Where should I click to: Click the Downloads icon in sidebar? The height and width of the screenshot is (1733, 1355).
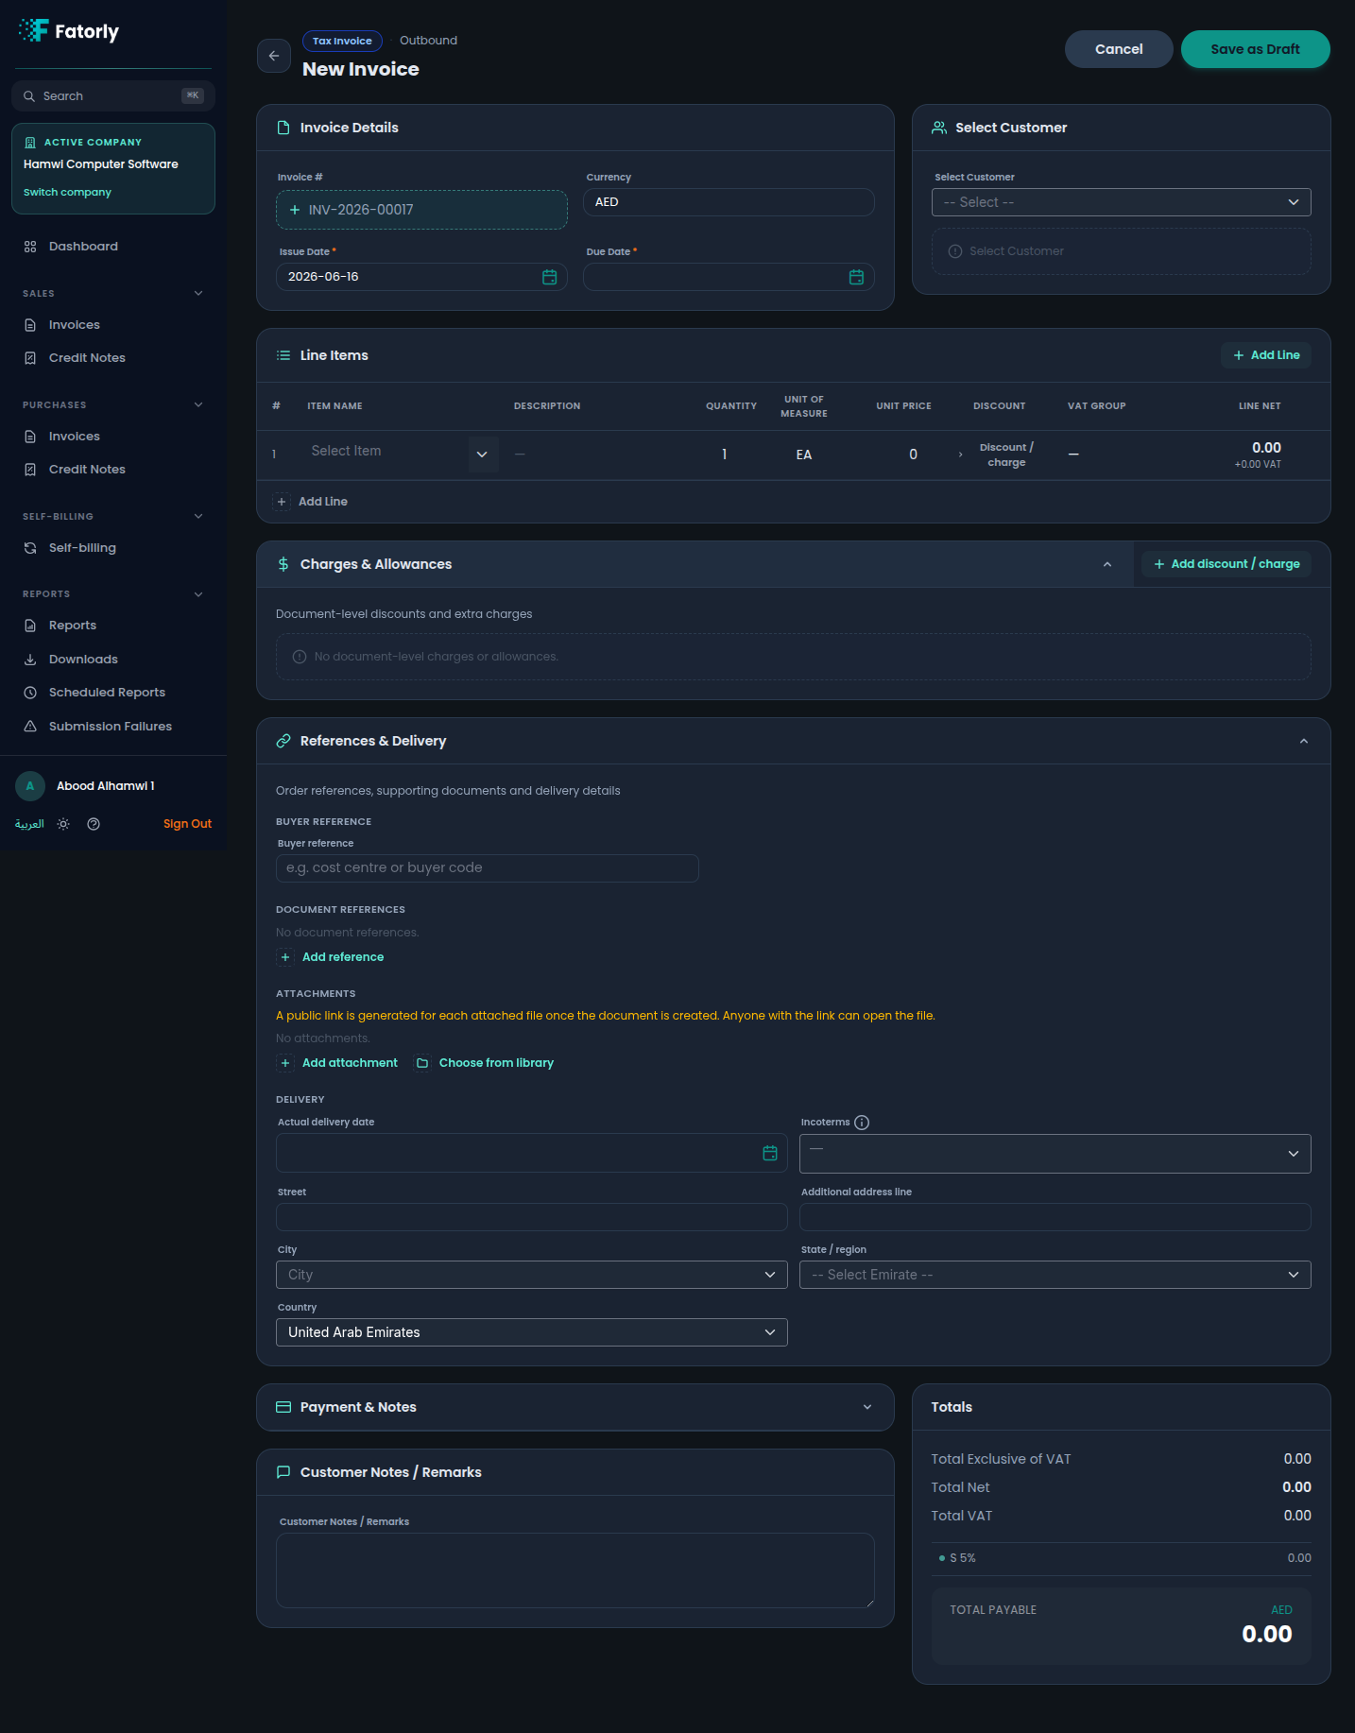(30, 660)
